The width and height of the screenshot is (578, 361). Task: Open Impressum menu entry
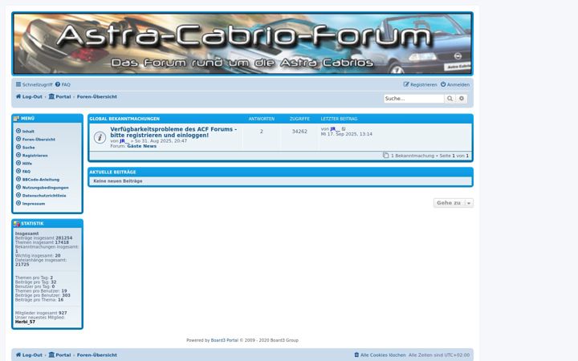(33, 204)
